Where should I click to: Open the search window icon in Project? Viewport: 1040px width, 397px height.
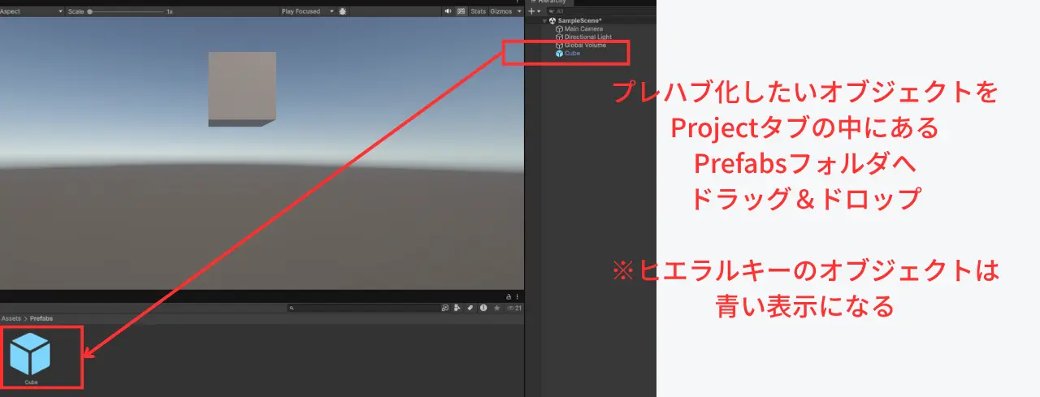445,309
